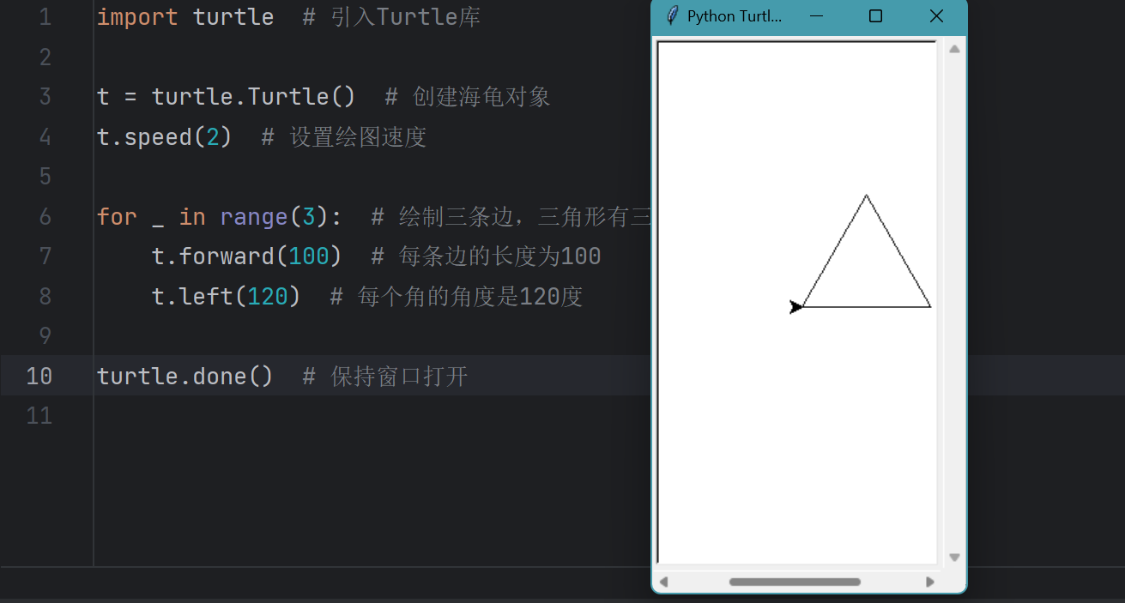The image size is (1125, 603).
Task: Click the vertical scrollbar up arrow
Action: (x=954, y=49)
